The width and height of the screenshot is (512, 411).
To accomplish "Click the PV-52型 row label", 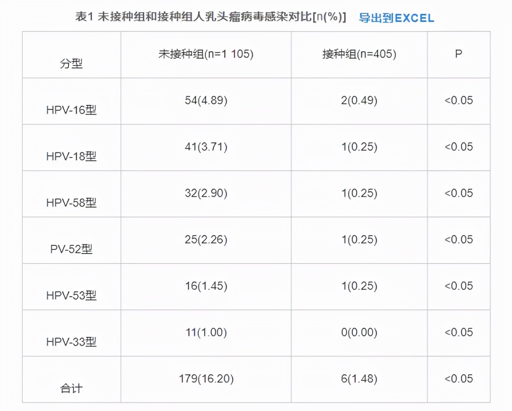I will click(x=71, y=249).
